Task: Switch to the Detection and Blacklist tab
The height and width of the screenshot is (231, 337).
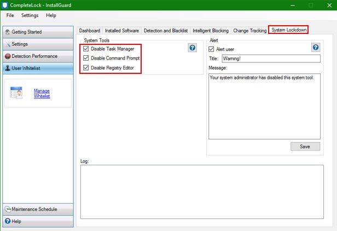Action: (166, 31)
